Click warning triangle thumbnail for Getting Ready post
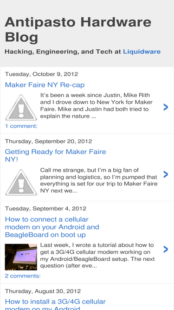This screenshot has height=310, width=174. pos(21,183)
